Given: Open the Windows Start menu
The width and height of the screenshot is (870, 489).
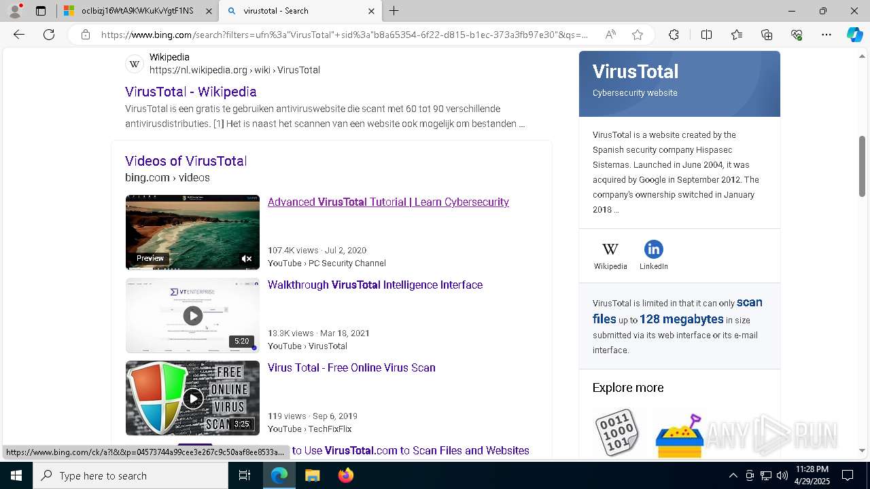Looking at the screenshot, I should point(16,475).
